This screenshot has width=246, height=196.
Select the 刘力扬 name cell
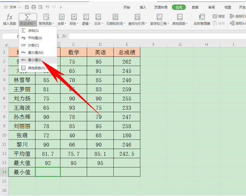[22, 98]
